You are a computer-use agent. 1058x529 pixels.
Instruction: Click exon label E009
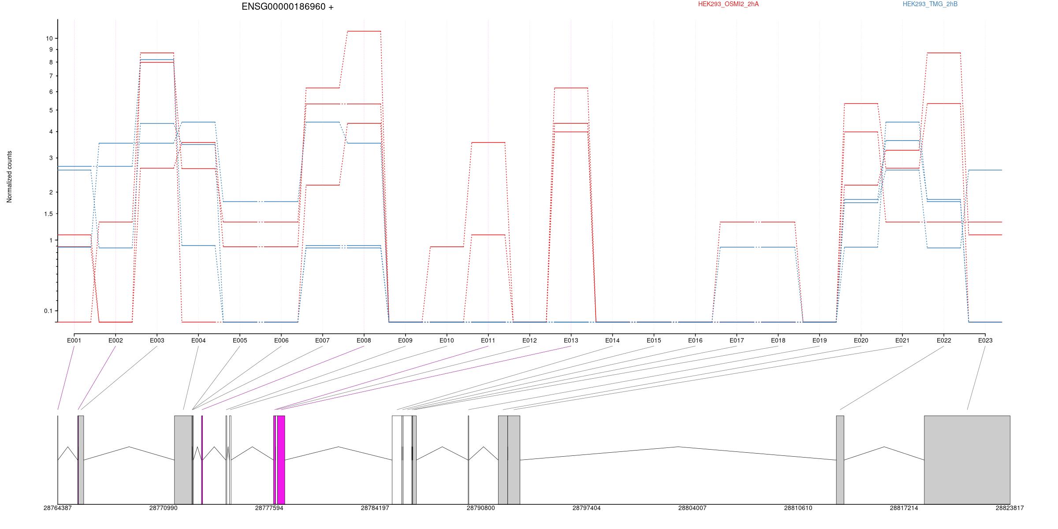406,340
